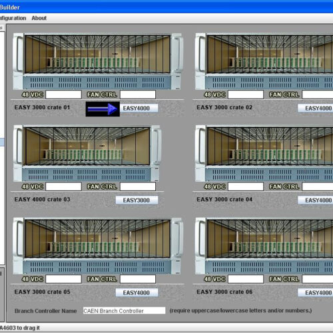Click the 'EASY 4000 crate 03' label
Screen dimensions: 333x333
click(x=42, y=199)
